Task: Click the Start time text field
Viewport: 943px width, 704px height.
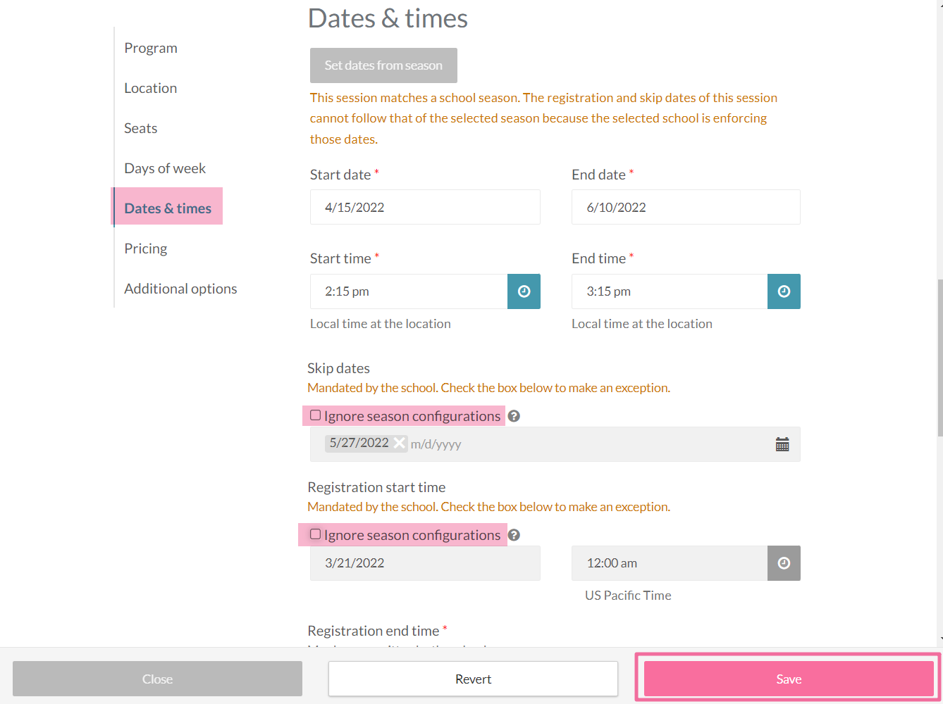Action: (x=409, y=291)
